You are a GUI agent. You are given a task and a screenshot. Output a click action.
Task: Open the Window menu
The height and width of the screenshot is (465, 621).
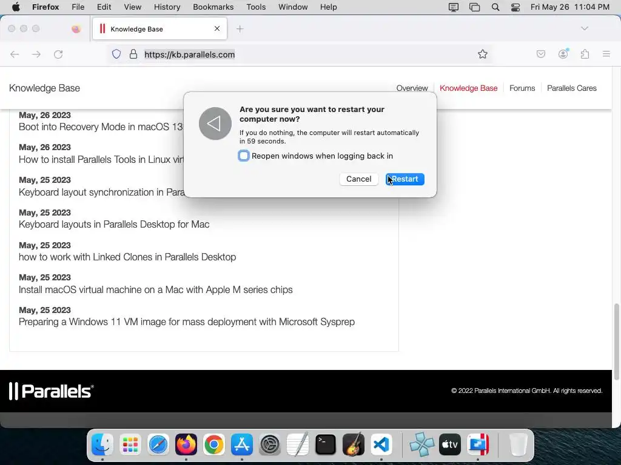click(293, 7)
